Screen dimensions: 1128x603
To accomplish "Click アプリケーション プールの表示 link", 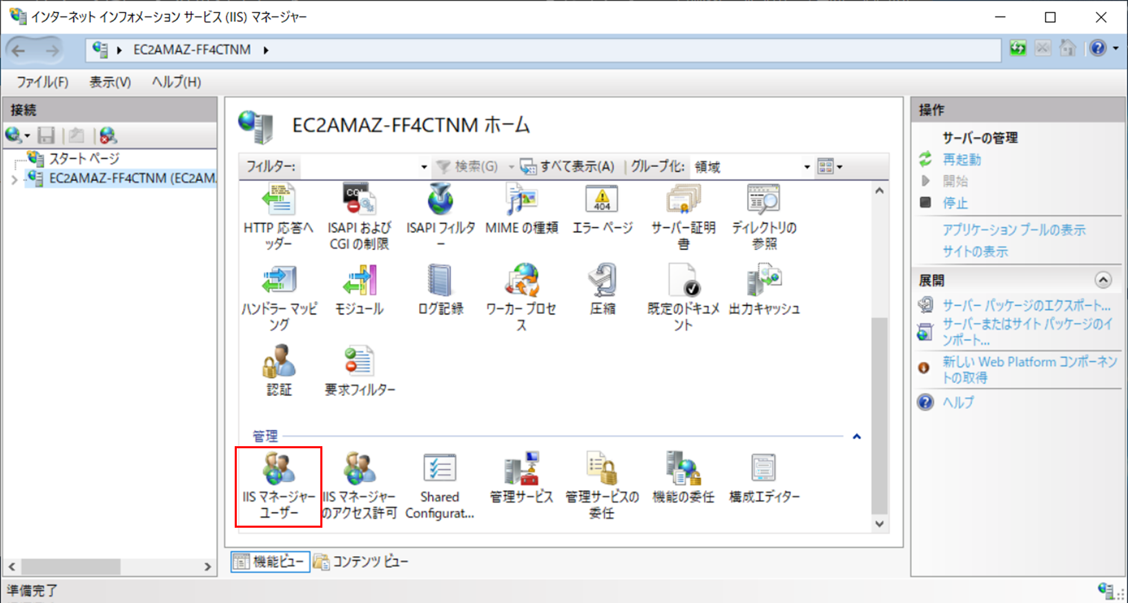I will (x=1014, y=230).
